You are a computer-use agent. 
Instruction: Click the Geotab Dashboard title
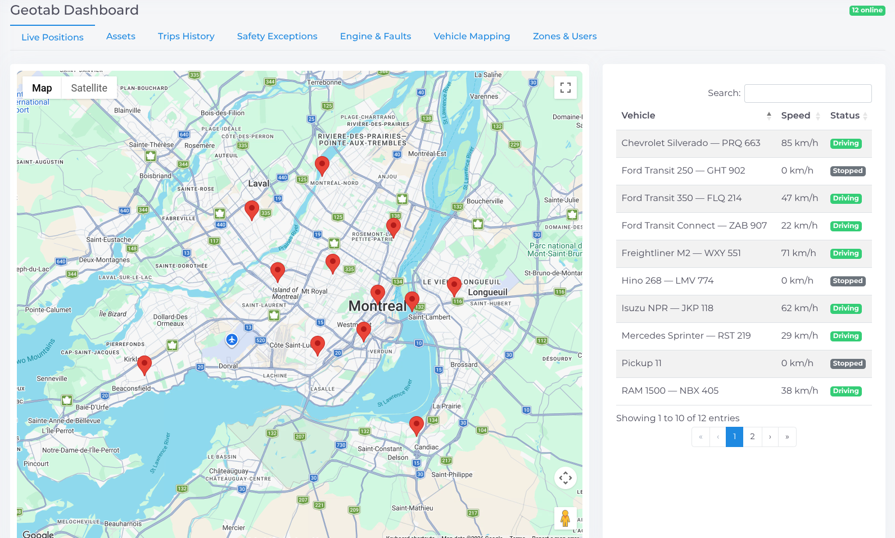click(74, 10)
